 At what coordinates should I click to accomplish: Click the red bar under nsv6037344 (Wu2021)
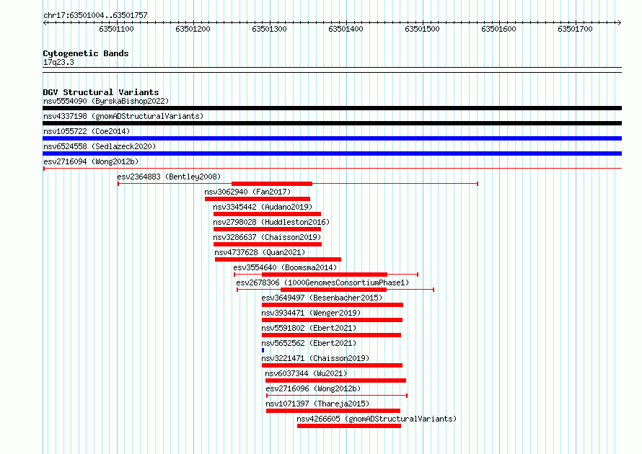click(335, 380)
